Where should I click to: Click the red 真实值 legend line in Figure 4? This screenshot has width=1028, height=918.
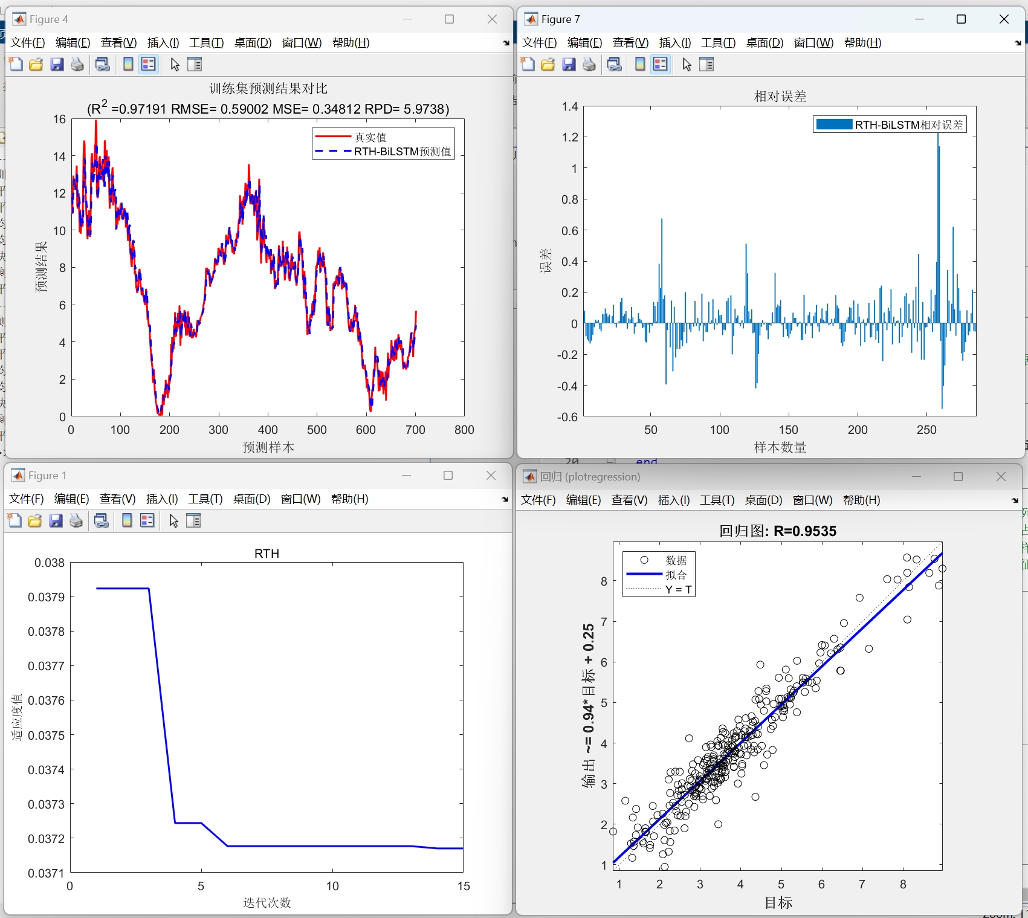click(333, 137)
